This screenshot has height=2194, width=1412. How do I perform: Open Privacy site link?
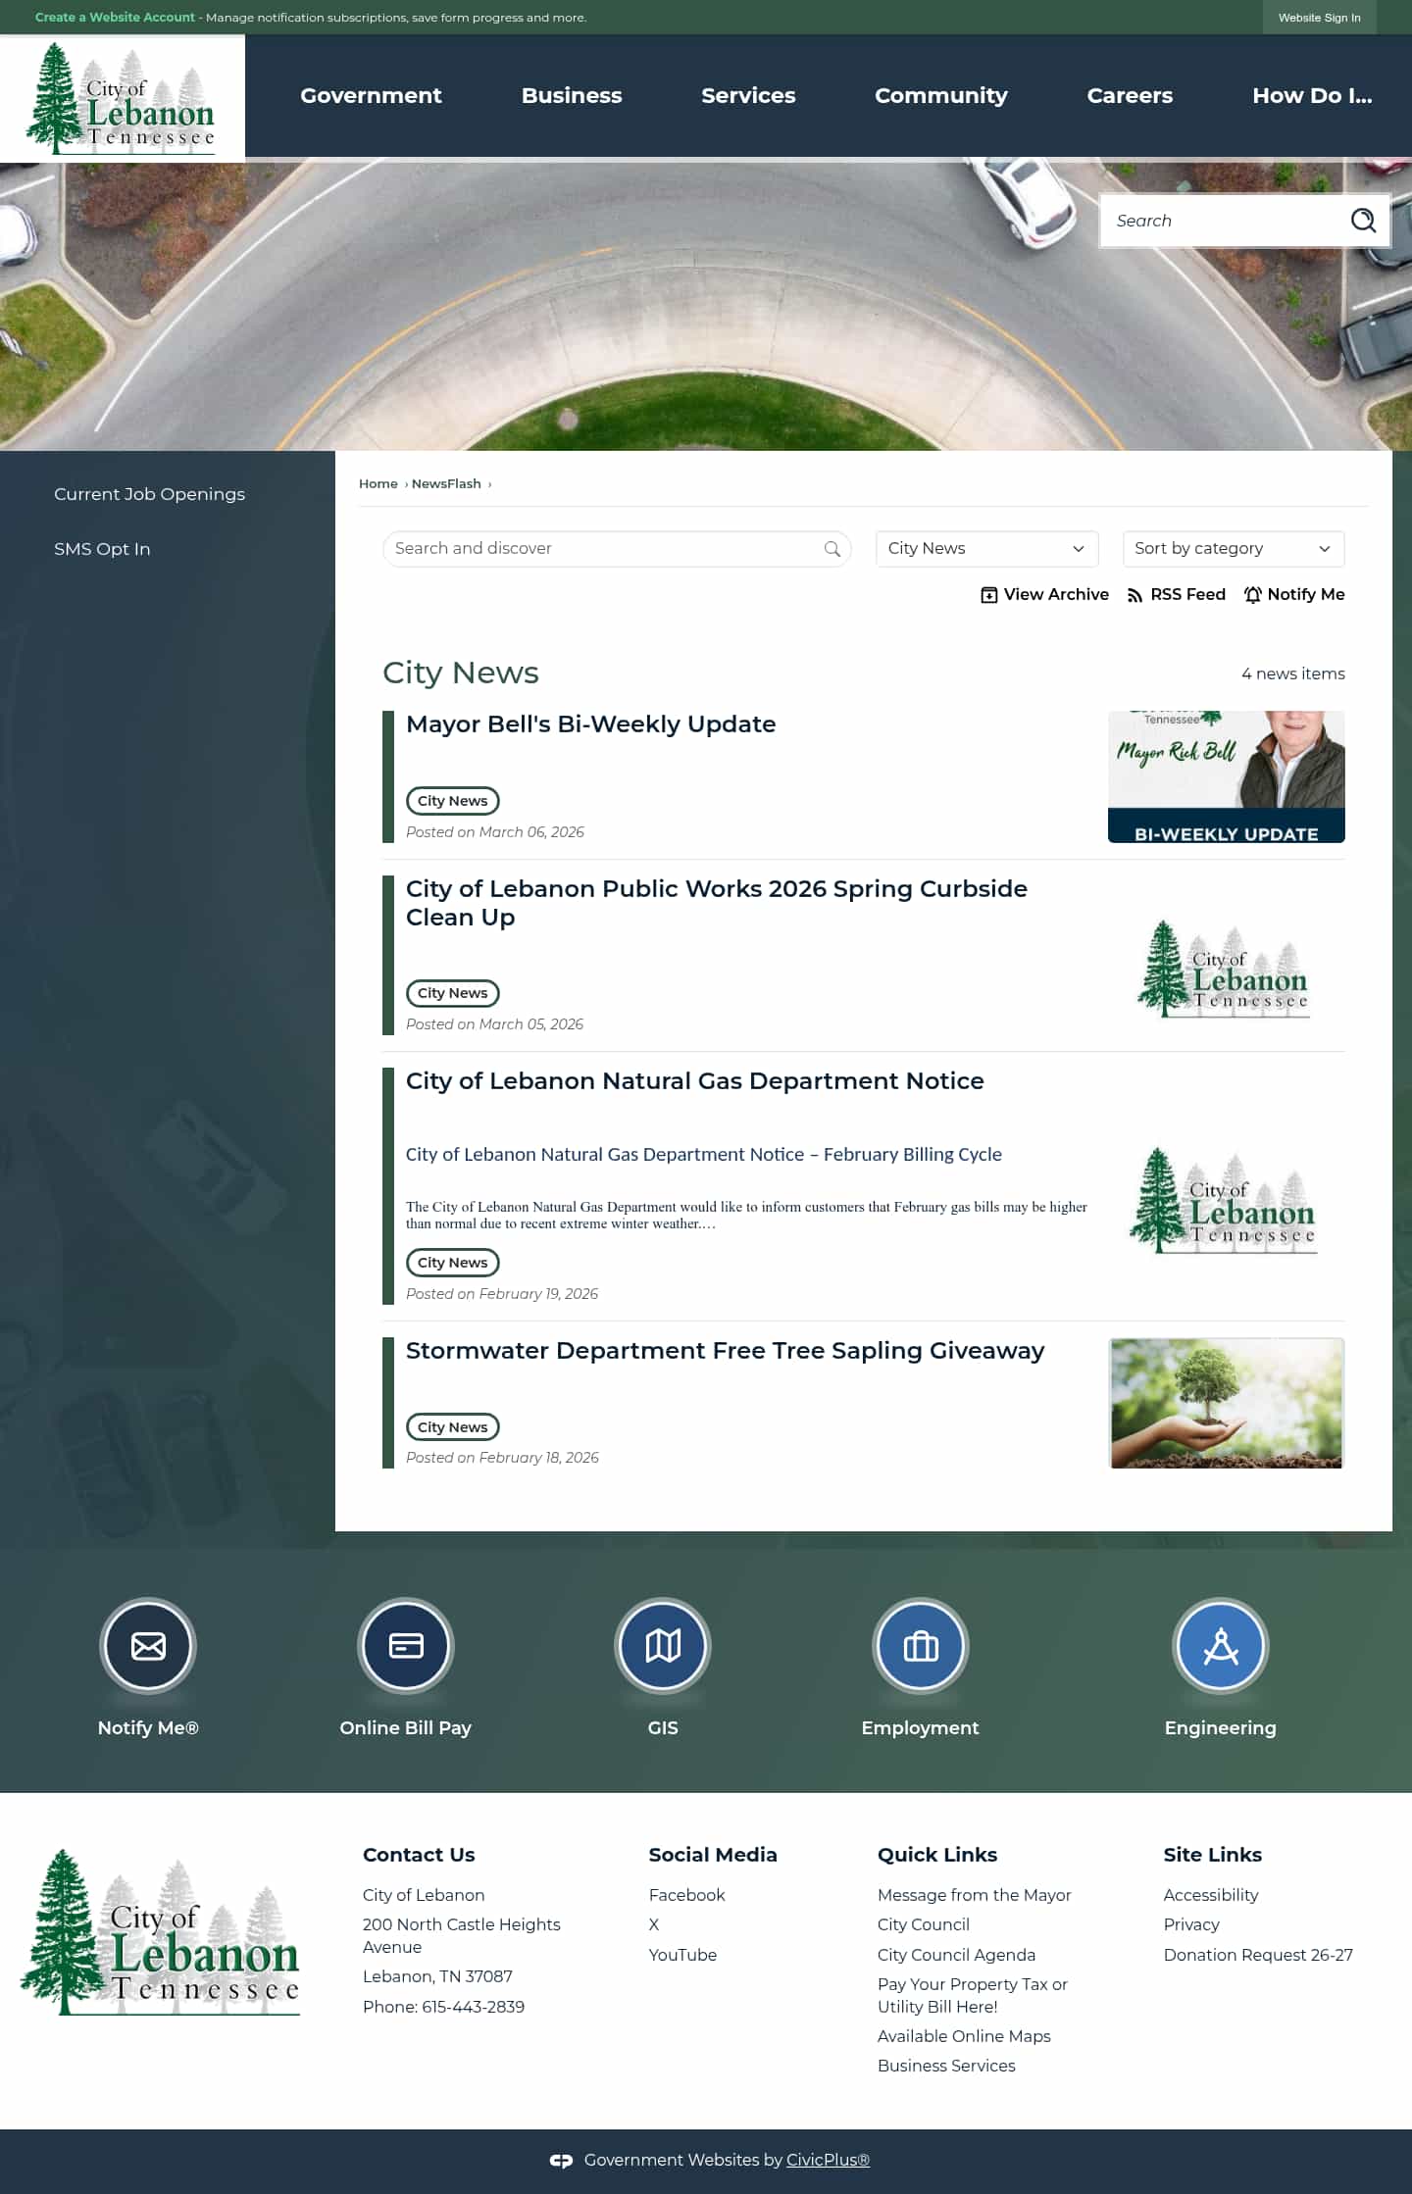coord(1190,1924)
